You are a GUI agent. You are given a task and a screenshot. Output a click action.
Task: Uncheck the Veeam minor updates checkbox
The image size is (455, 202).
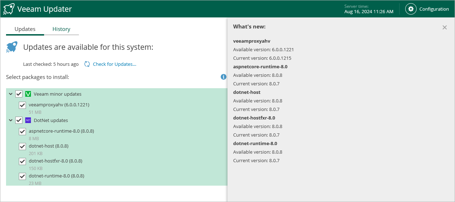[19, 94]
